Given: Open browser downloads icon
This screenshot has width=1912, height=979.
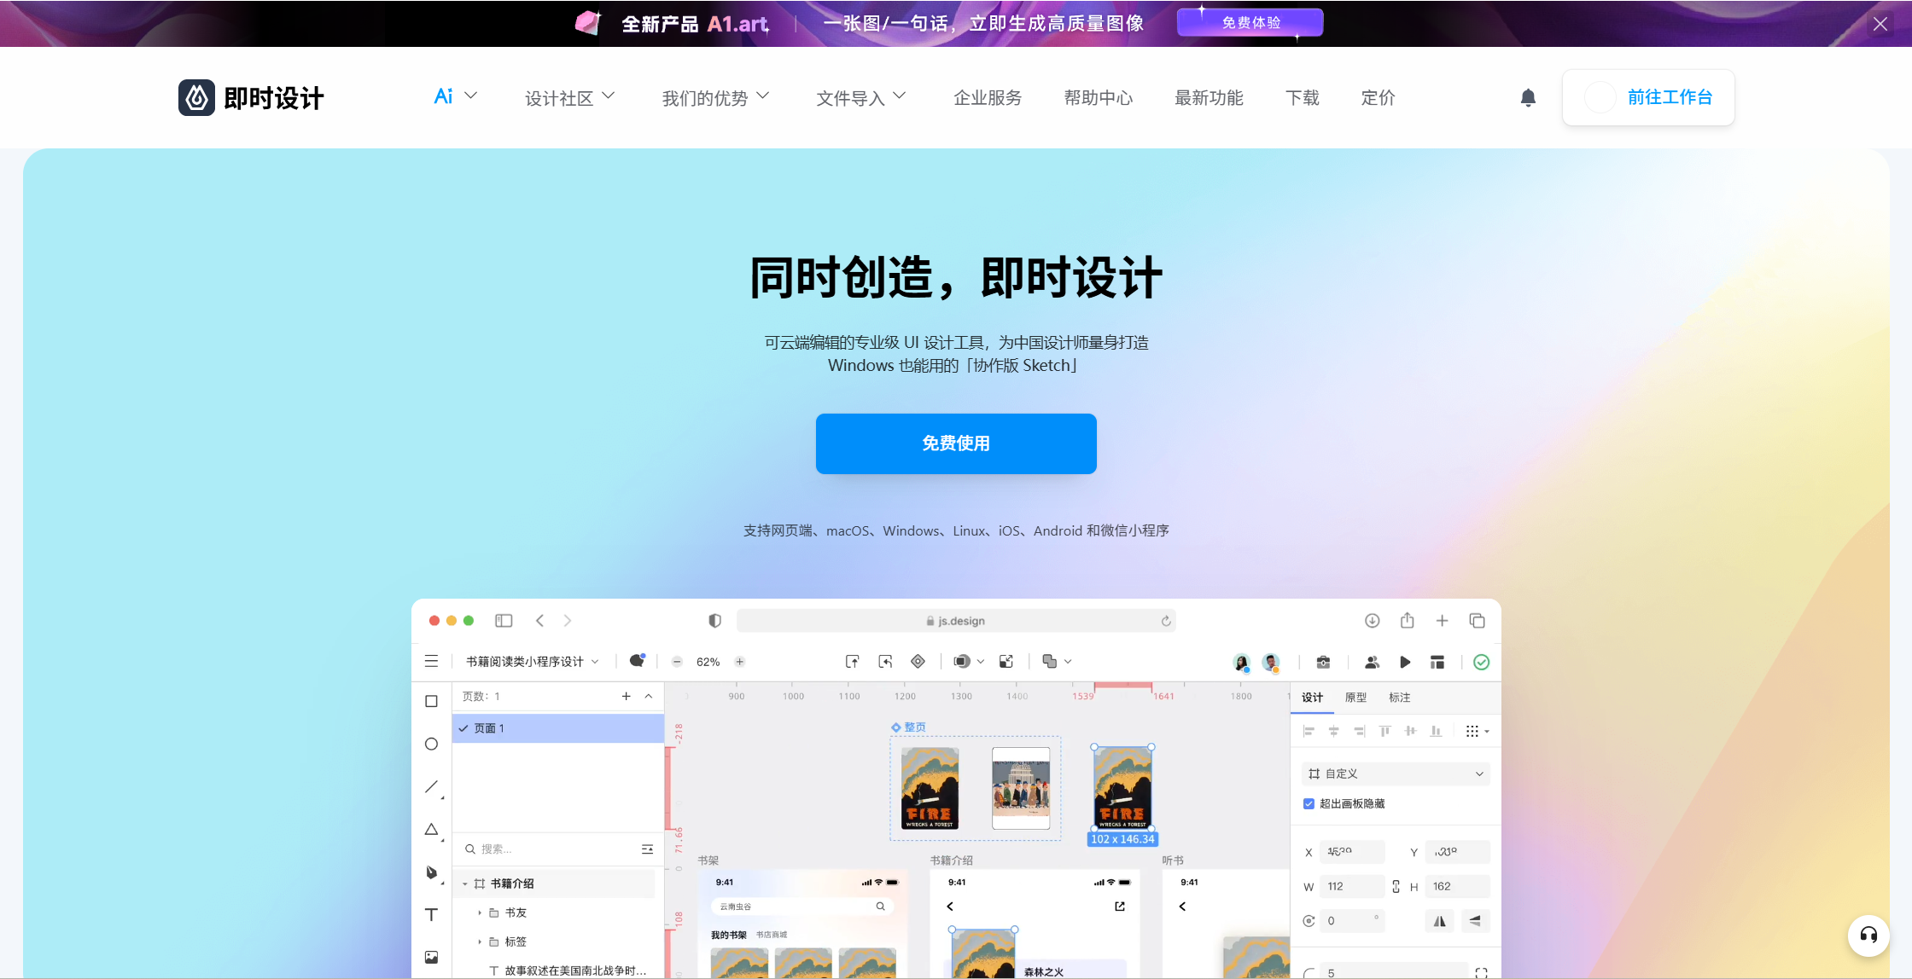Looking at the screenshot, I should [1372, 621].
